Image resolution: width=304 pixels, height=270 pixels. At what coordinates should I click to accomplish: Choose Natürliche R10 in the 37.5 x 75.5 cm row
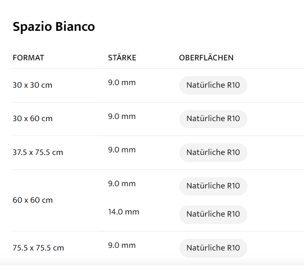pyautogui.click(x=213, y=152)
